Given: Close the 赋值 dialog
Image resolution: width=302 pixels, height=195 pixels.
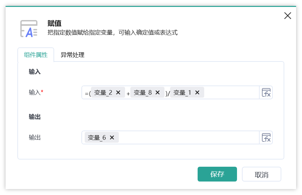Looking at the screenshot, I should [288, 16].
